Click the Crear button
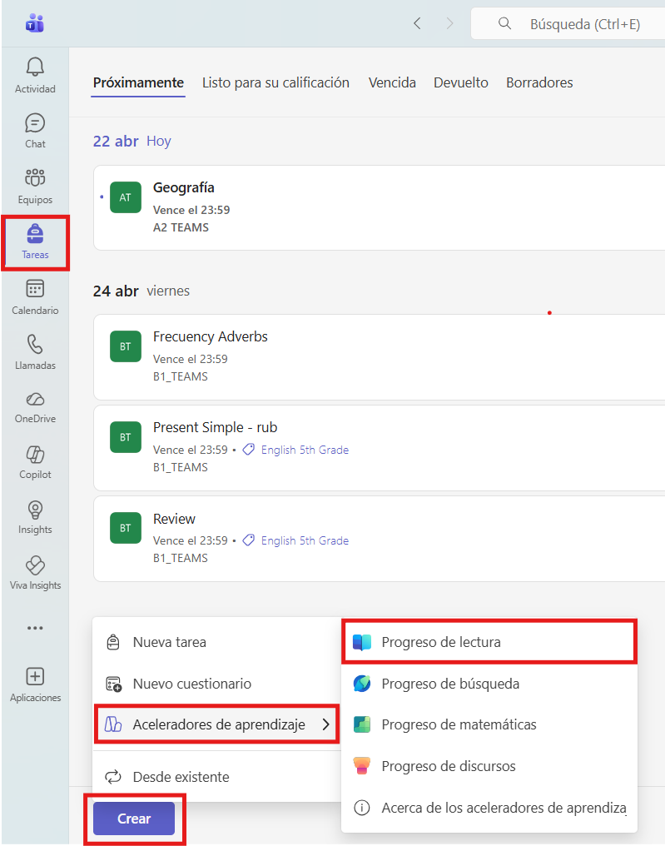 (x=134, y=819)
